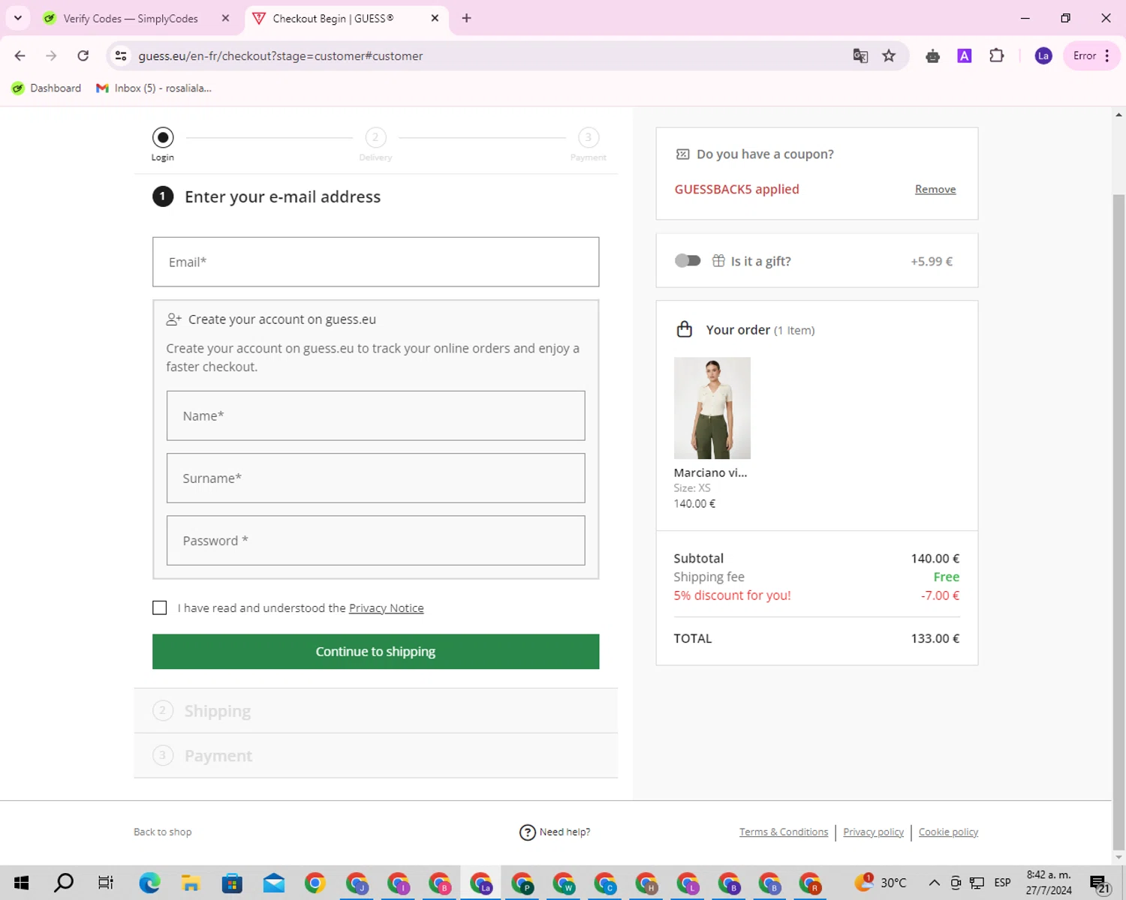Open Task View on taskbar
Viewport: 1126px width, 900px height.
106,883
